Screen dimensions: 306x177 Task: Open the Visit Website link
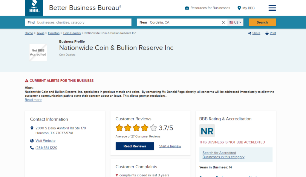click(x=45, y=141)
